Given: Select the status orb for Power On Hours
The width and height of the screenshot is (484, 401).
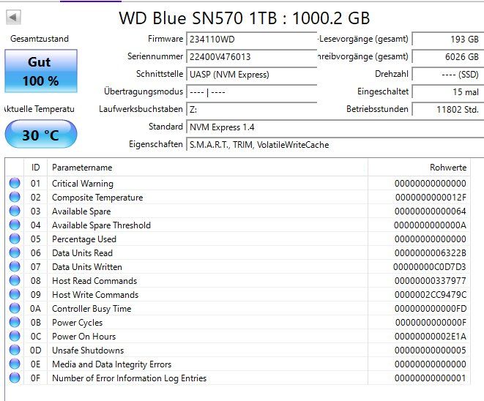Looking at the screenshot, I should [15, 336].
